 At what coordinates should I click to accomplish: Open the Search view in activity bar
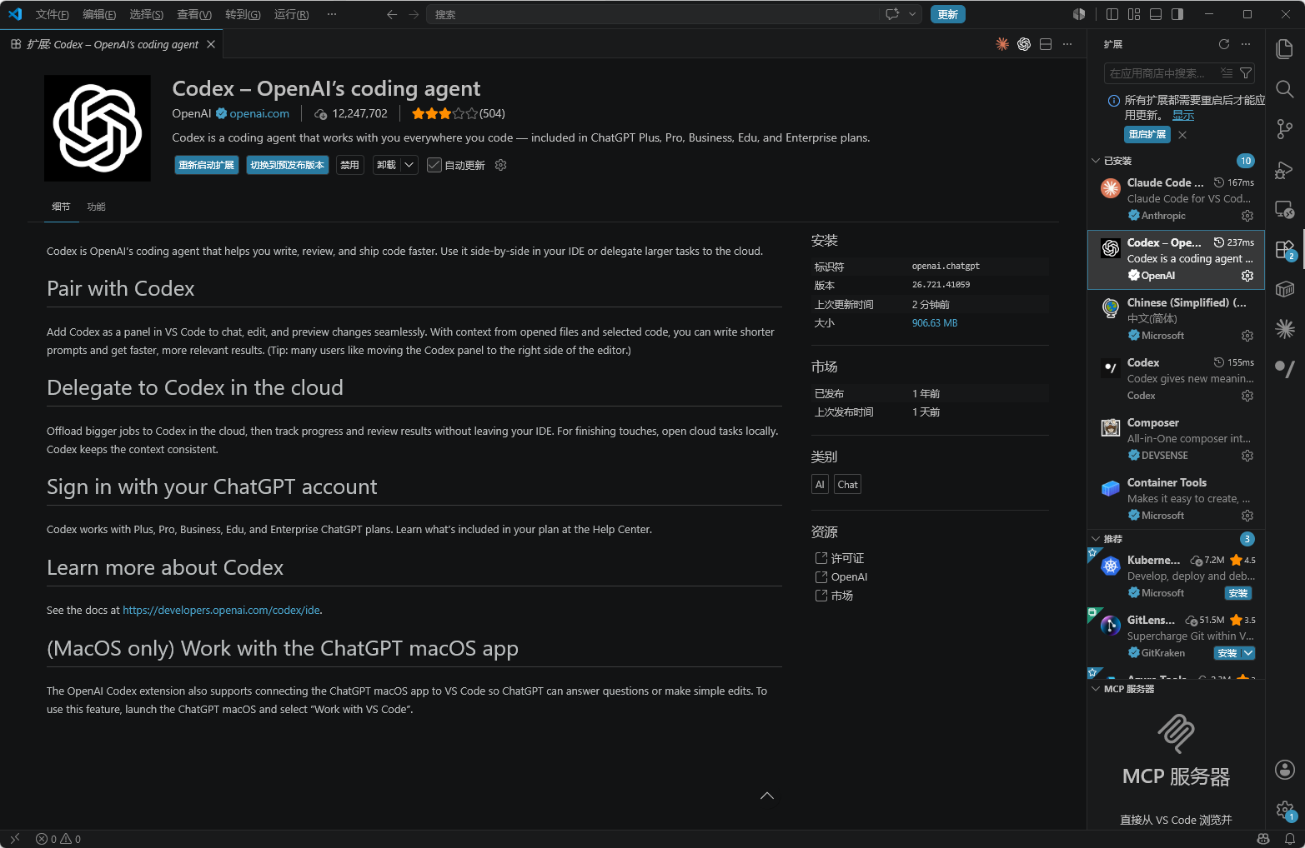tap(1285, 89)
